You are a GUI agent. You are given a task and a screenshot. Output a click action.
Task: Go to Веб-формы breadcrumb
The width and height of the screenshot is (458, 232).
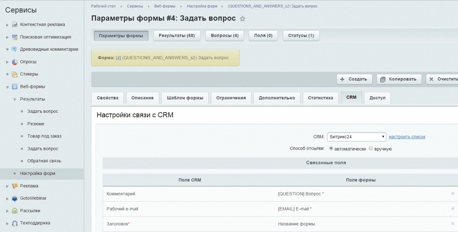click(165, 6)
